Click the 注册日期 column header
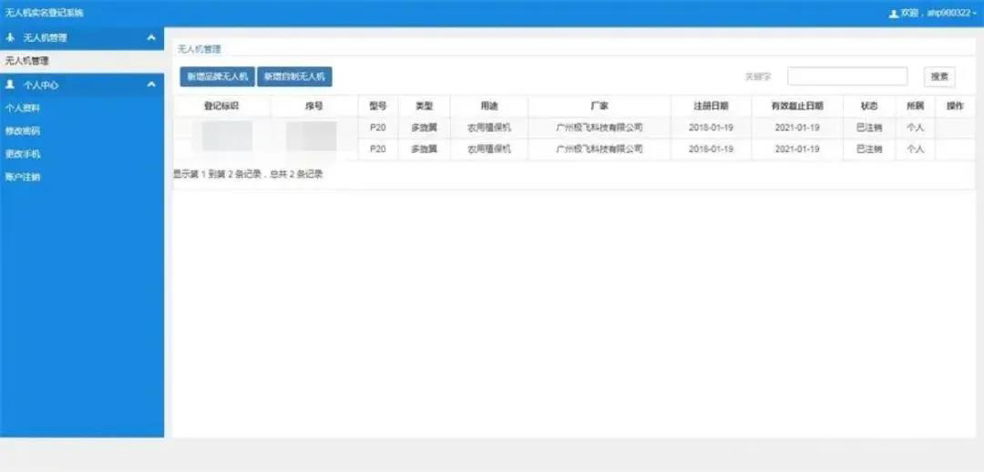 point(711,106)
